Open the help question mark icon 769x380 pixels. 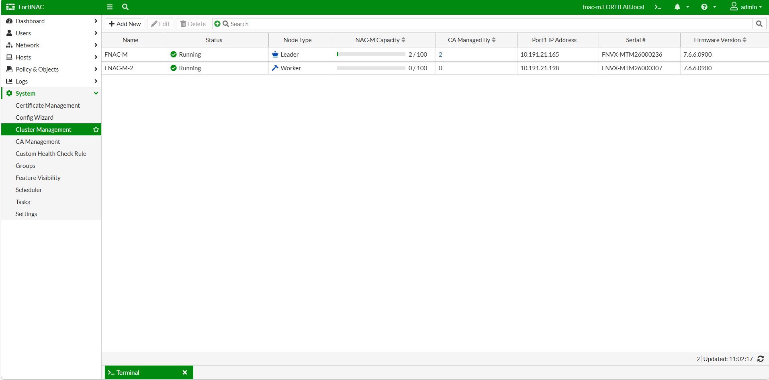click(704, 7)
